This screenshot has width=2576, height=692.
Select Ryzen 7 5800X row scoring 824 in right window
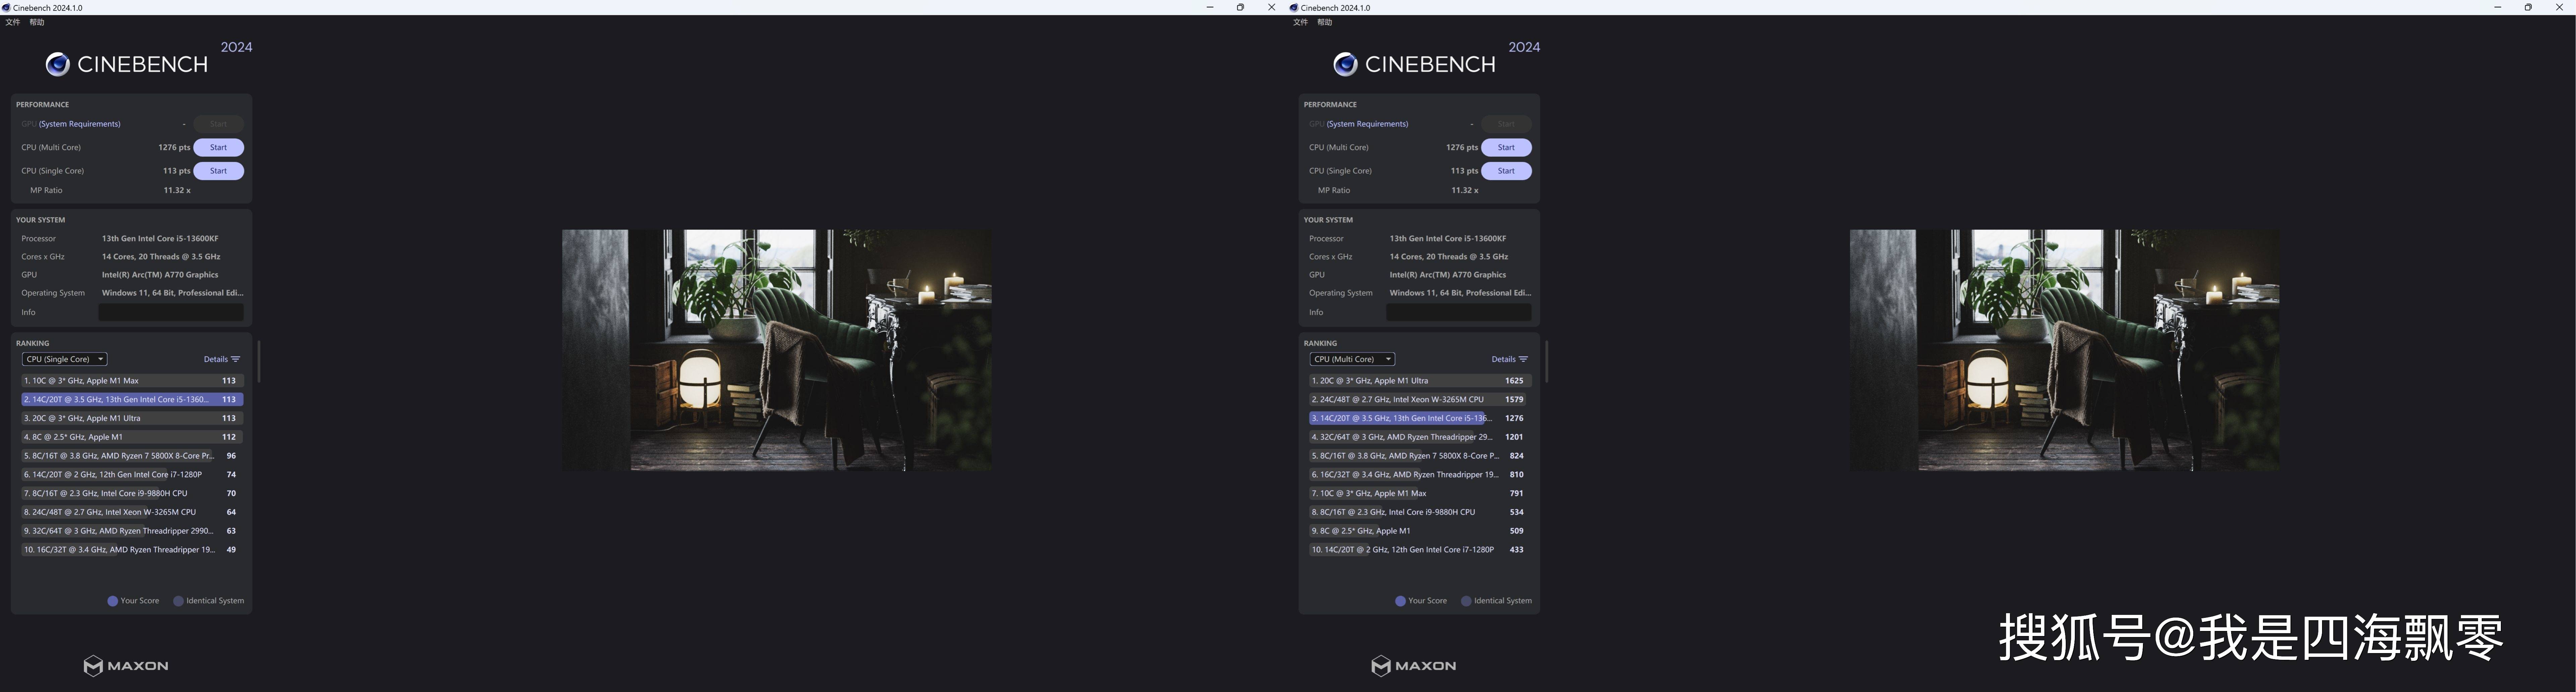(1420, 456)
